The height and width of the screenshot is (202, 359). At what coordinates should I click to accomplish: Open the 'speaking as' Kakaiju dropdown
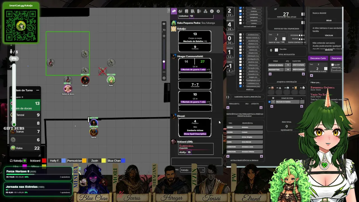[192, 170]
